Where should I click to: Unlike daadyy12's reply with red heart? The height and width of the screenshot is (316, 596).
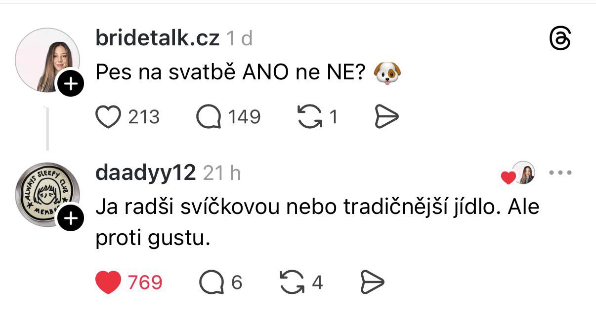click(108, 282)
